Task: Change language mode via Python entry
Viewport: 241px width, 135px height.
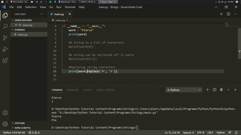Action: (x=221, y=132)
